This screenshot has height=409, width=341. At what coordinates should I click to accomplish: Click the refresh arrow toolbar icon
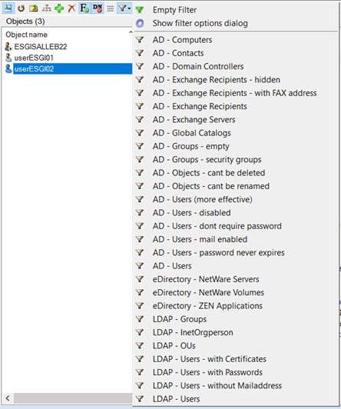21,8
